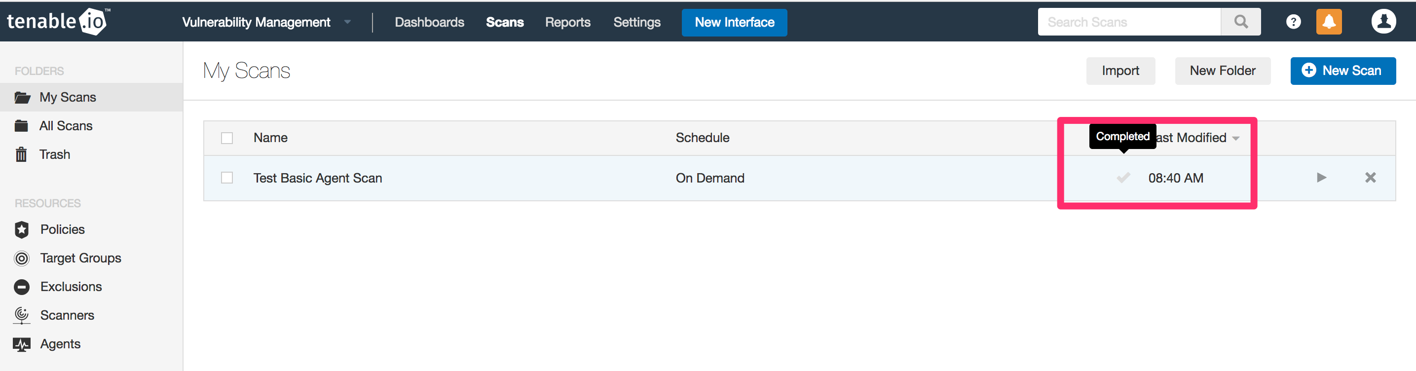
Task: Open Exclusions resource
Action: (71, 286)
